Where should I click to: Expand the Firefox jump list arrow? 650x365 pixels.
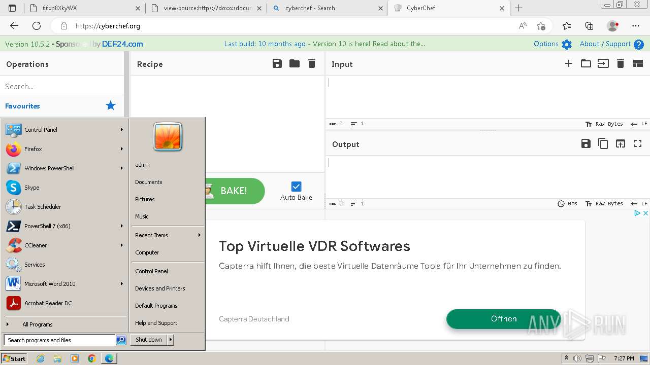[122, 149]
